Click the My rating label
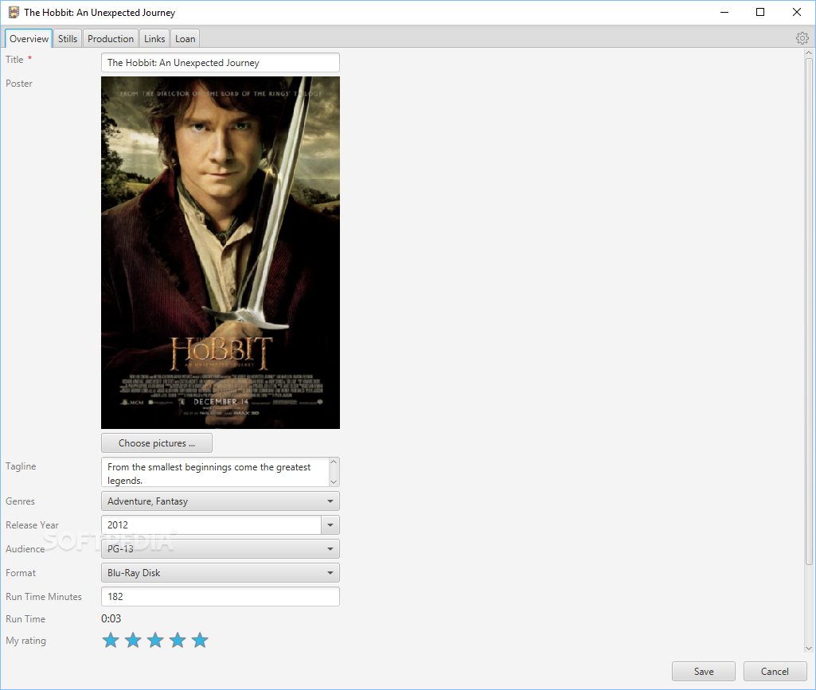Viewport: 816px width, 690px height. [x=26, y=641]
